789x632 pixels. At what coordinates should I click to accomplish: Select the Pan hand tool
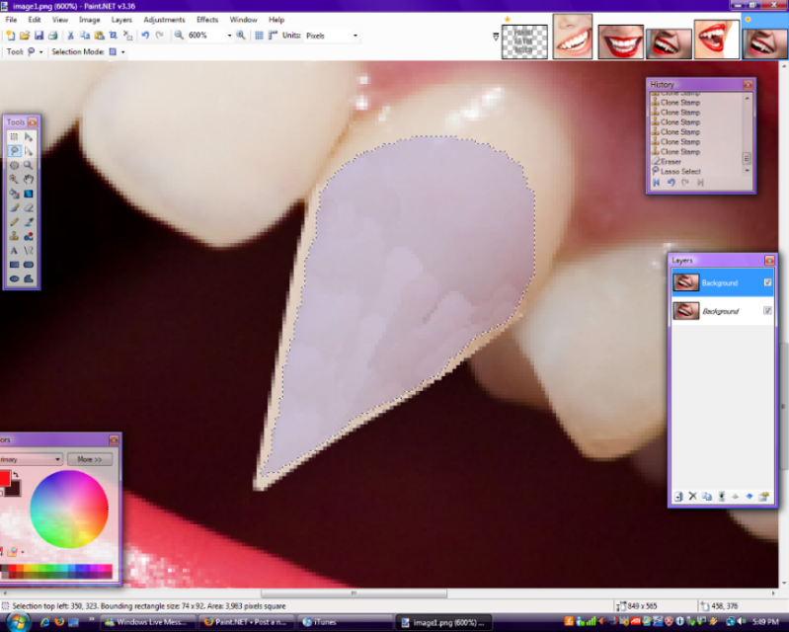[x=29, y=179]
